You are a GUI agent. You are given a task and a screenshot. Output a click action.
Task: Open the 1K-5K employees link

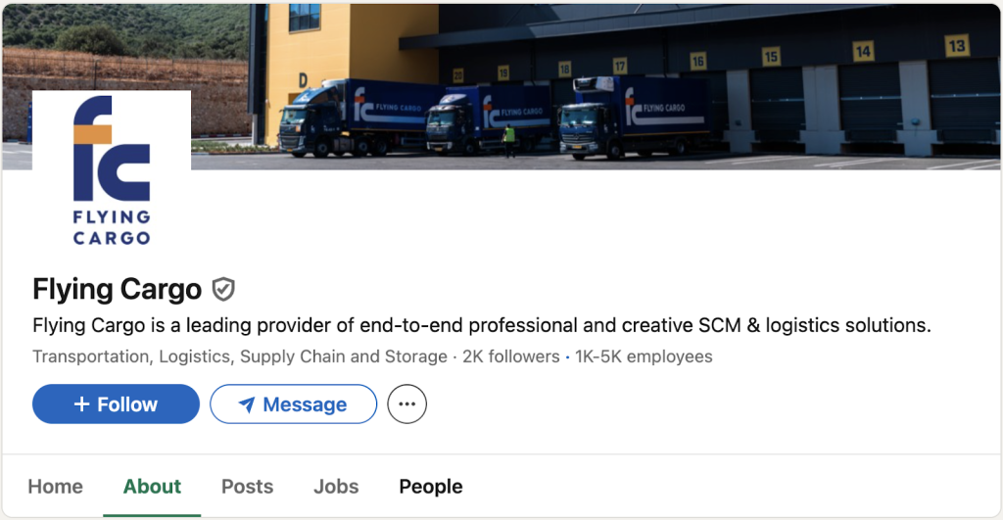(644, 356)
